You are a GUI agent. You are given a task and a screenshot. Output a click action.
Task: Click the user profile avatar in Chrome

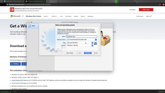pyautogui.click(x=163, y=5)
